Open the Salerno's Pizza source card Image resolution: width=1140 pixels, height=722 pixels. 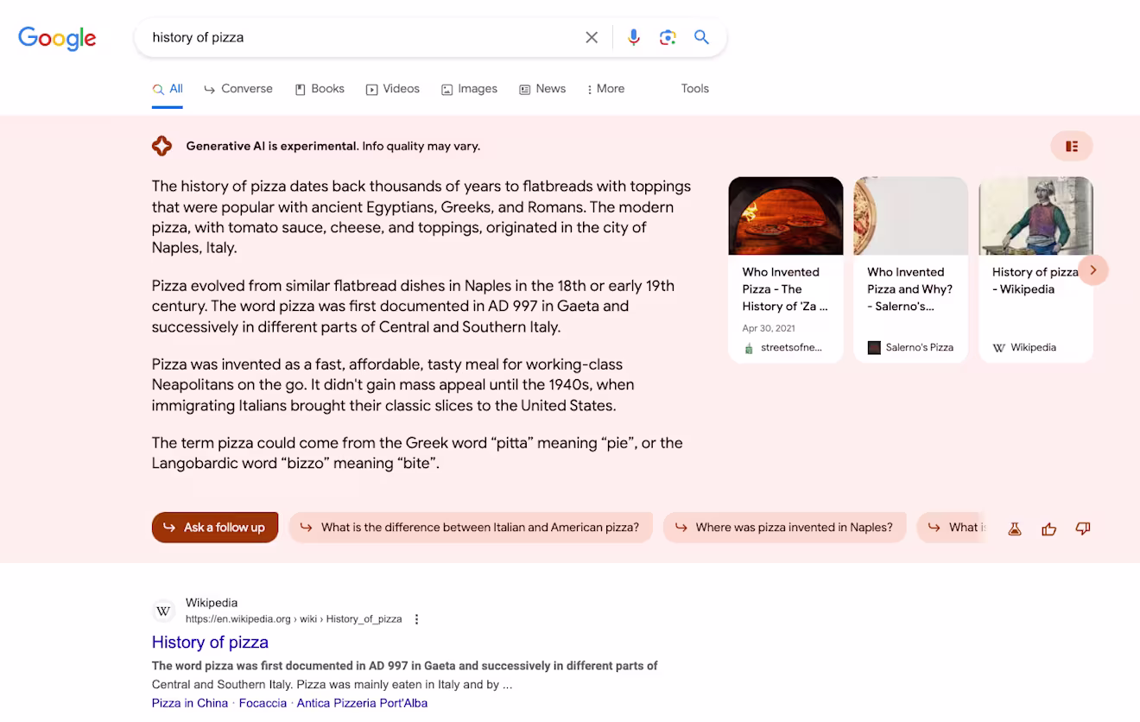tap(910, 269)
